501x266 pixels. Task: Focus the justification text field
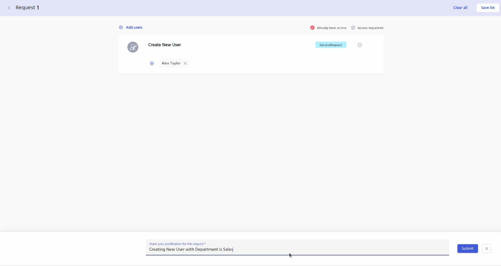[x=297, y=249]
